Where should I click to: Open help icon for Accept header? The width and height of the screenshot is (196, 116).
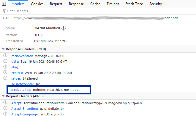pos(5,102)
